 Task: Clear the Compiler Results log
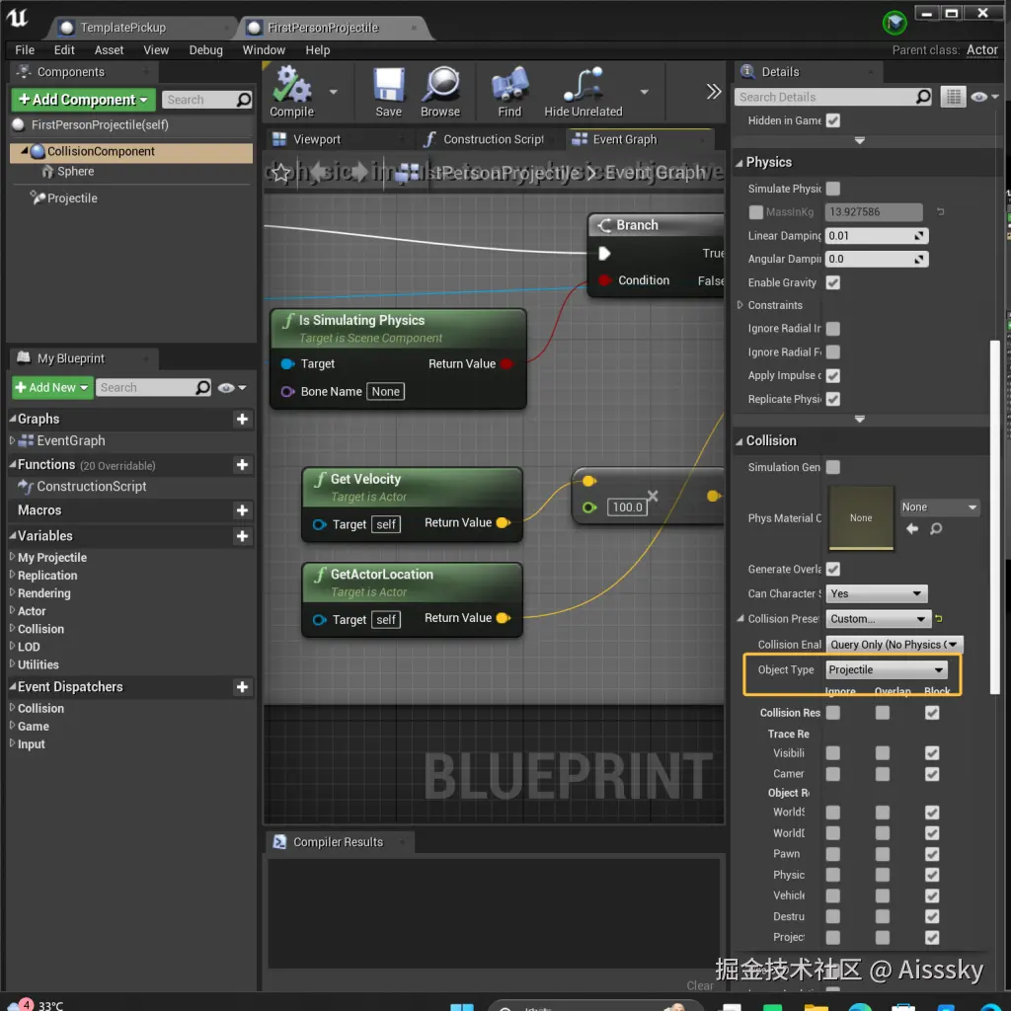click(699, 984)
